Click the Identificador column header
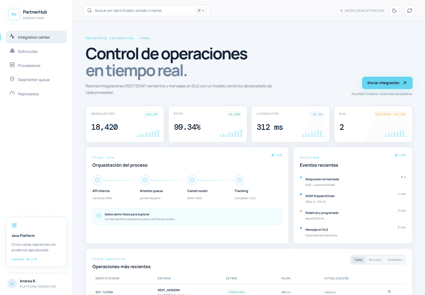The height and width of the screenshot is (295, 425). [107, 278]
